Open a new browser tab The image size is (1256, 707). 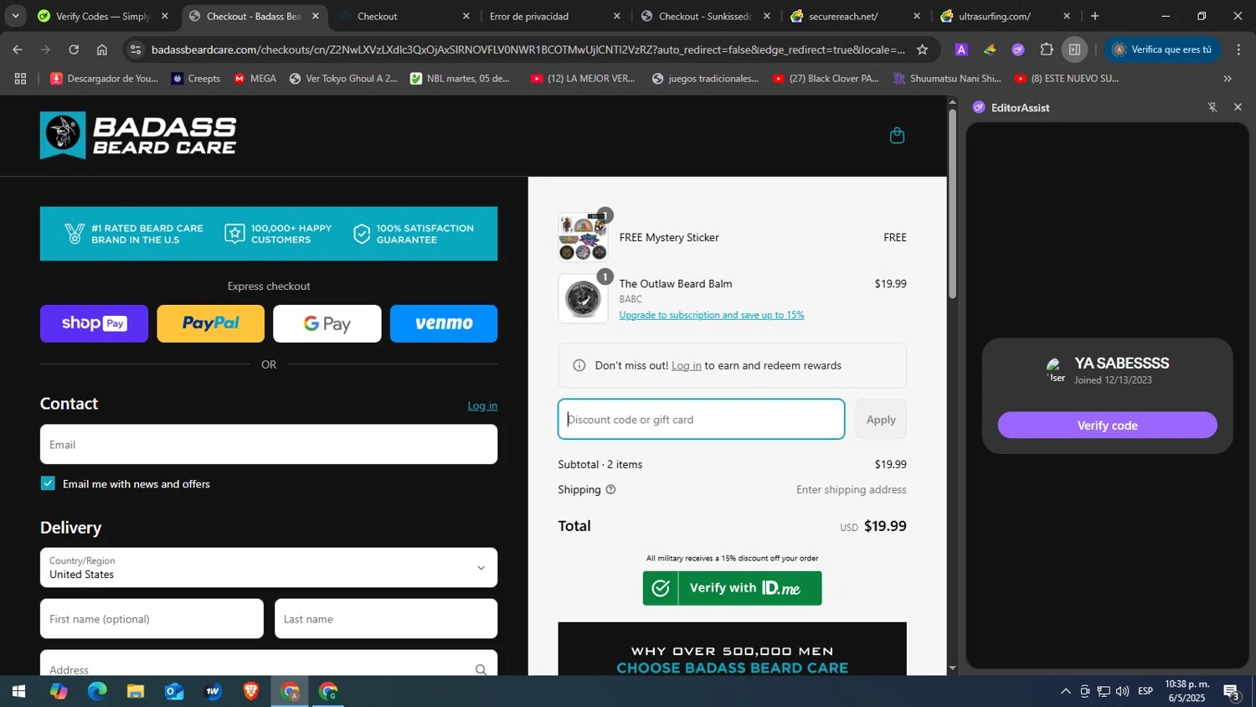[1094, 16]
